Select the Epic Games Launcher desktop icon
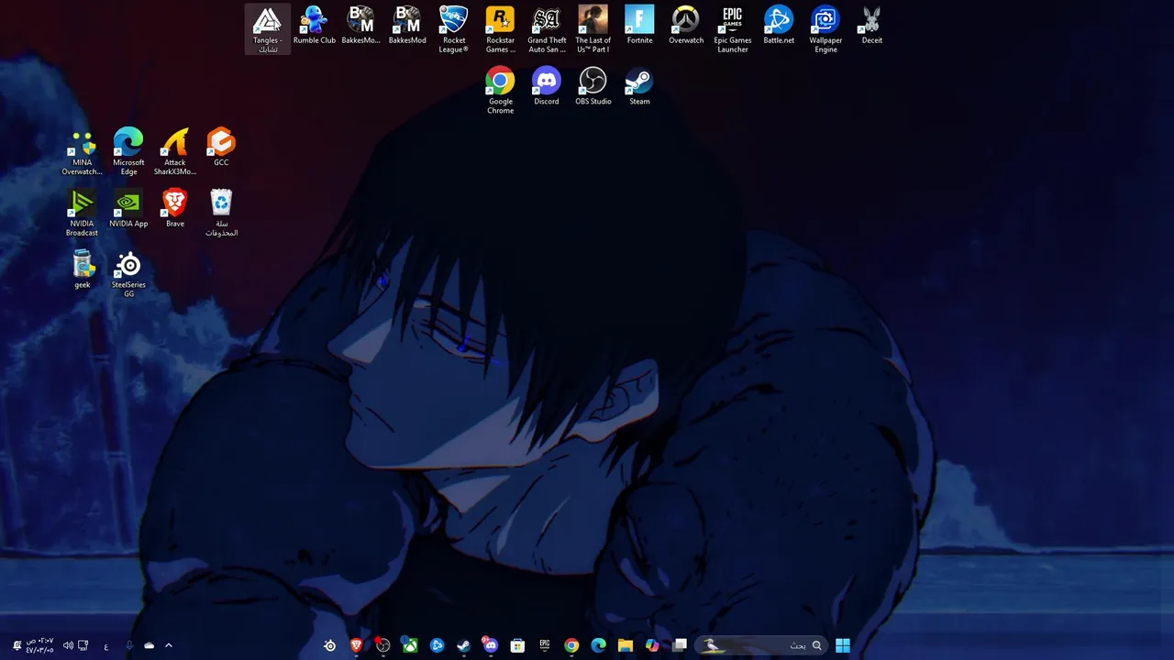The height and width of the screenshot is (660, 1174). pos(733,29)
